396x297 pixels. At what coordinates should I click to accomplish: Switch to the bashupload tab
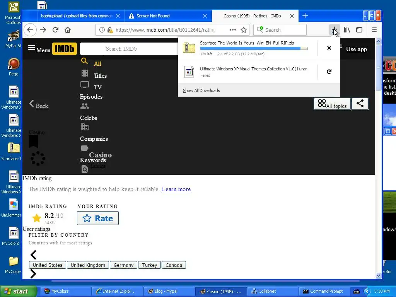77,16
